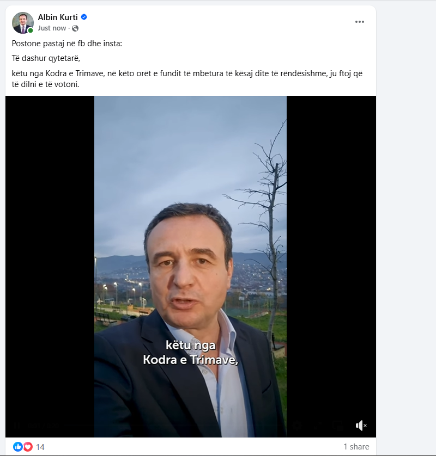The width and height of the screenshot is (436, 456).
Task: Click the red heart reaction icon
Action: point(27,447)
